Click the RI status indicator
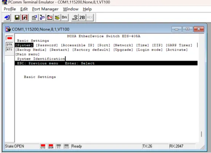 59,146
